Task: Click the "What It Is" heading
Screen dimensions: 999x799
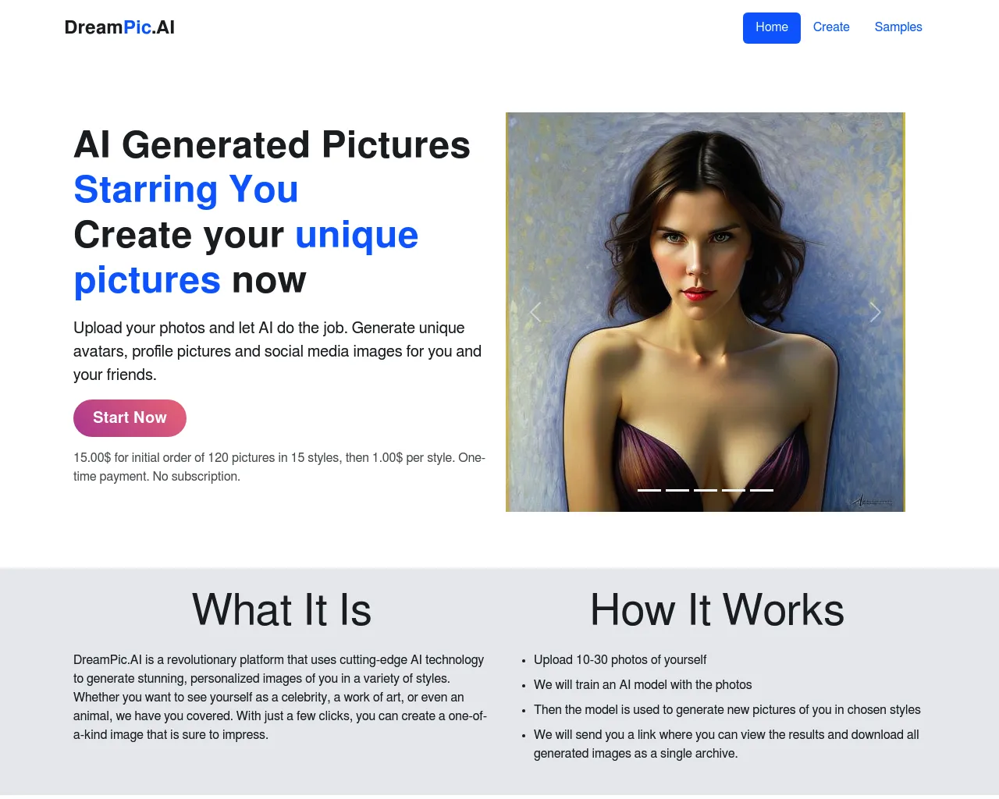Action: pos(282,609)
